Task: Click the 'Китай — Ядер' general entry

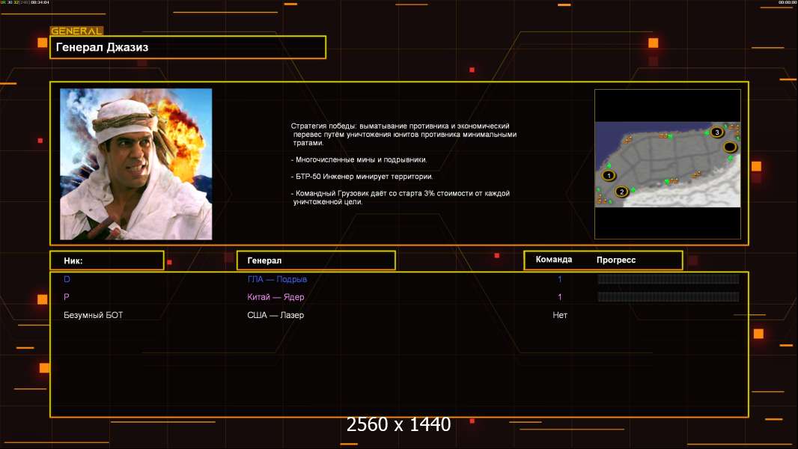Action: click(x=275, y=297)
